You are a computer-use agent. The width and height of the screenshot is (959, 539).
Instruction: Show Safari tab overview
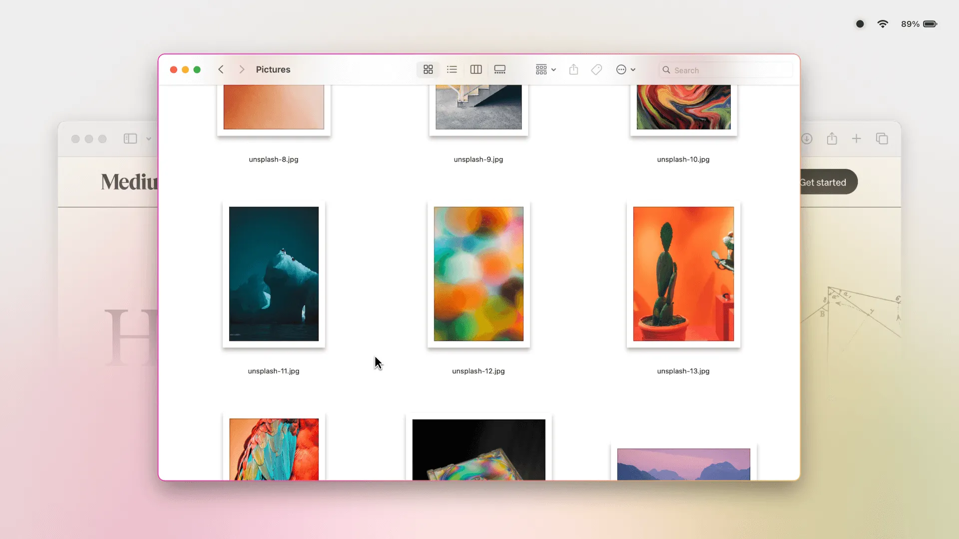click(x=882, y=138)
